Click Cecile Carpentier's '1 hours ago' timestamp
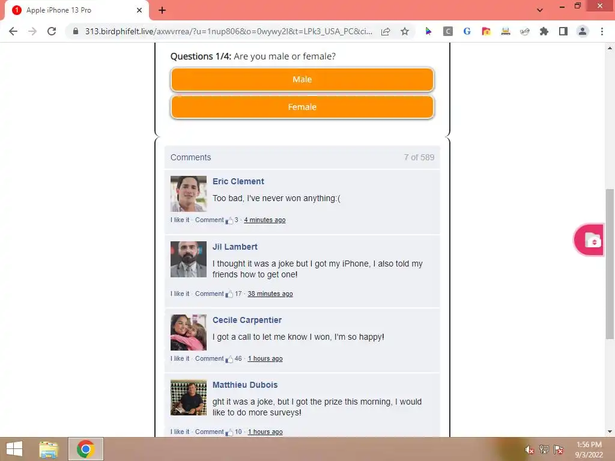This screenshot has width=615, height=461. [265, 359]
